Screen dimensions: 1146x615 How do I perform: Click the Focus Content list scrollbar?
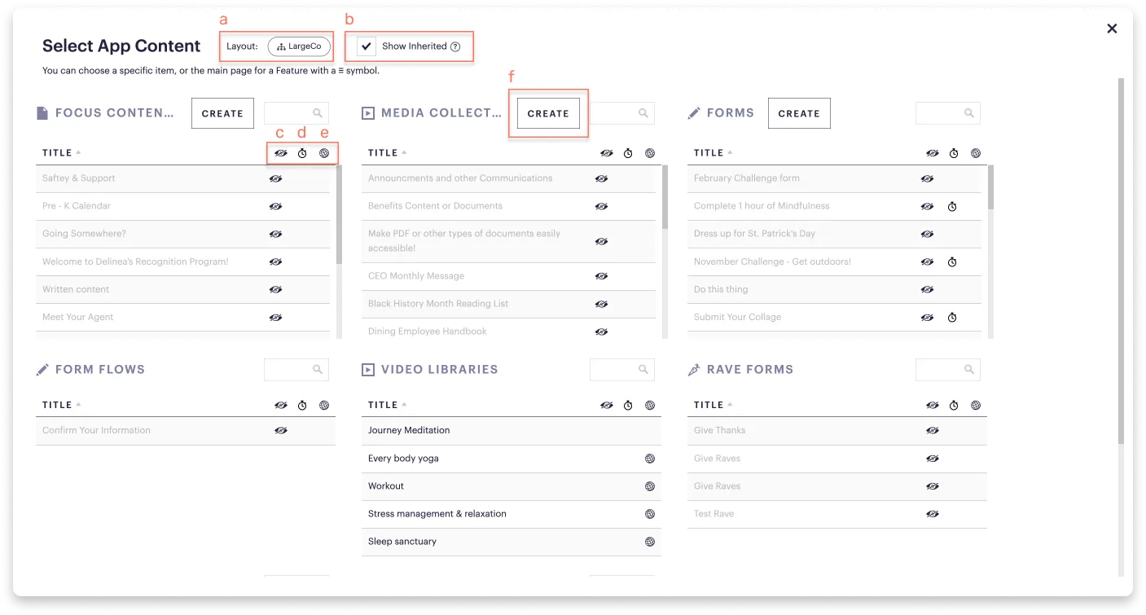[339, 214]
